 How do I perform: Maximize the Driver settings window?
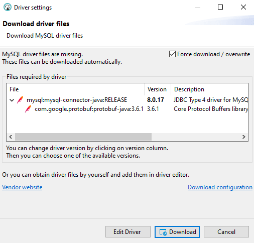[x=220, y=7]
